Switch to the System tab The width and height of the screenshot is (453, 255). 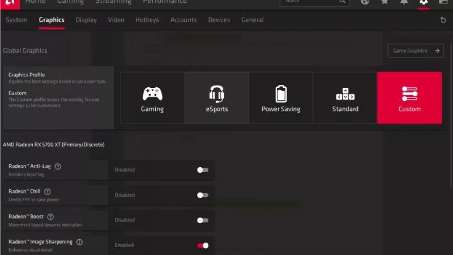(16, 20)
